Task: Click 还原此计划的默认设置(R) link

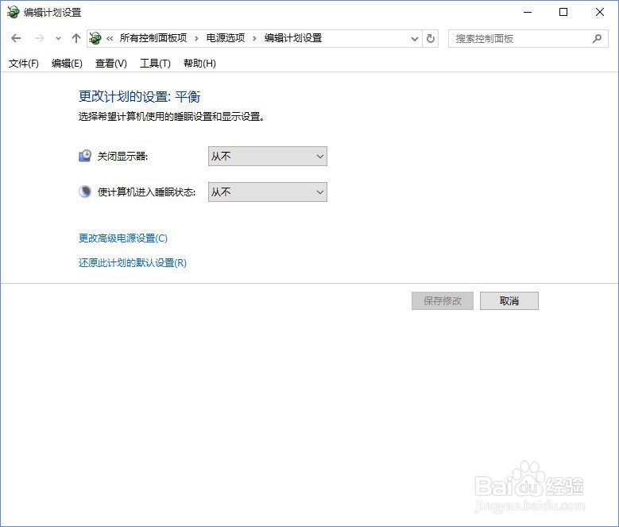Action: 132,262
